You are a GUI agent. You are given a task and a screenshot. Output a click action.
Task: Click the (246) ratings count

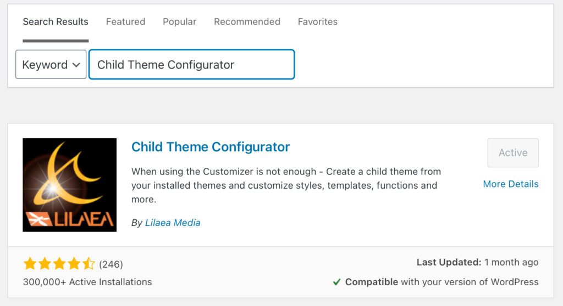click(111, 264)
